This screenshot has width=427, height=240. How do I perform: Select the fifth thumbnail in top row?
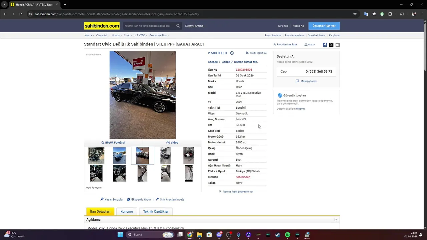pyautogui.click(x=188, y=156)
